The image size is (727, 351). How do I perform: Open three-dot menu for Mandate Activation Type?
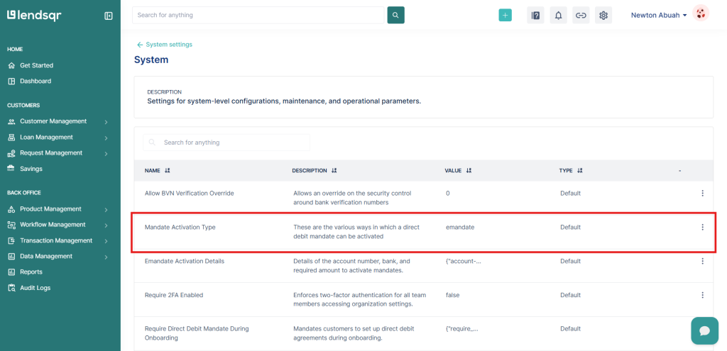pos(702,227)
